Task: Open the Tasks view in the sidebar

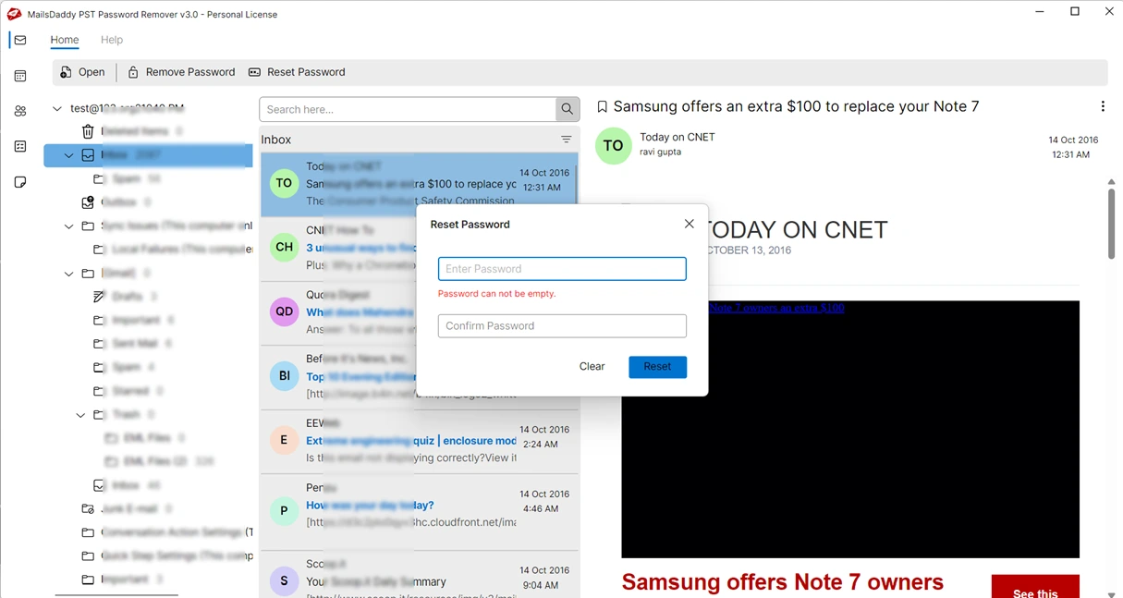Action: pyautogui.click(x=20, y=147)
